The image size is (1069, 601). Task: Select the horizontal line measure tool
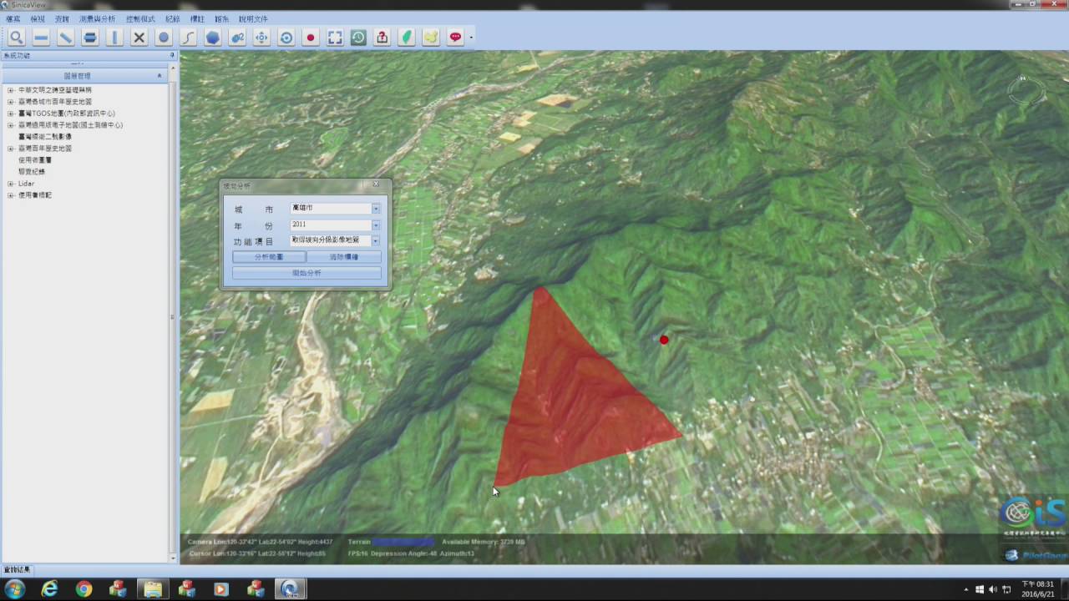tap(41, 38)
